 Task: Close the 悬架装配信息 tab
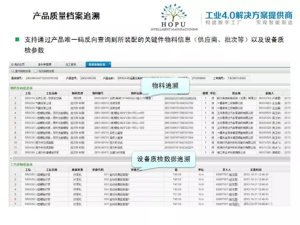tap(109, 64)
